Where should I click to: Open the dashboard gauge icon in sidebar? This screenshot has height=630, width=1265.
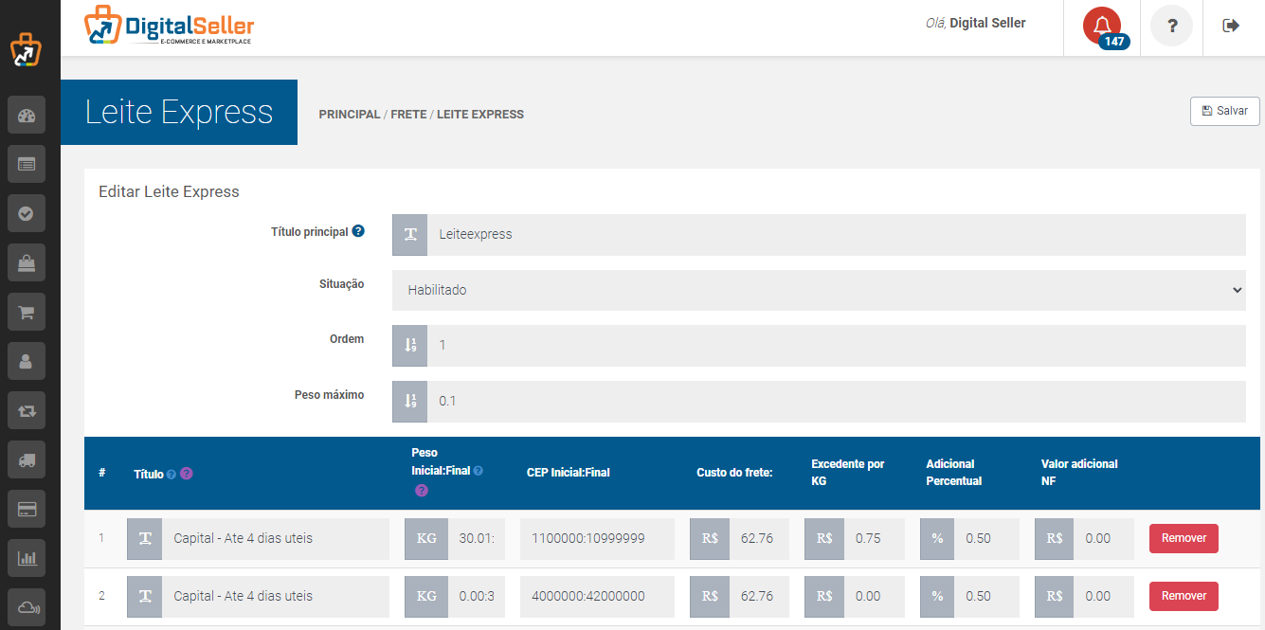click(27, 117)
